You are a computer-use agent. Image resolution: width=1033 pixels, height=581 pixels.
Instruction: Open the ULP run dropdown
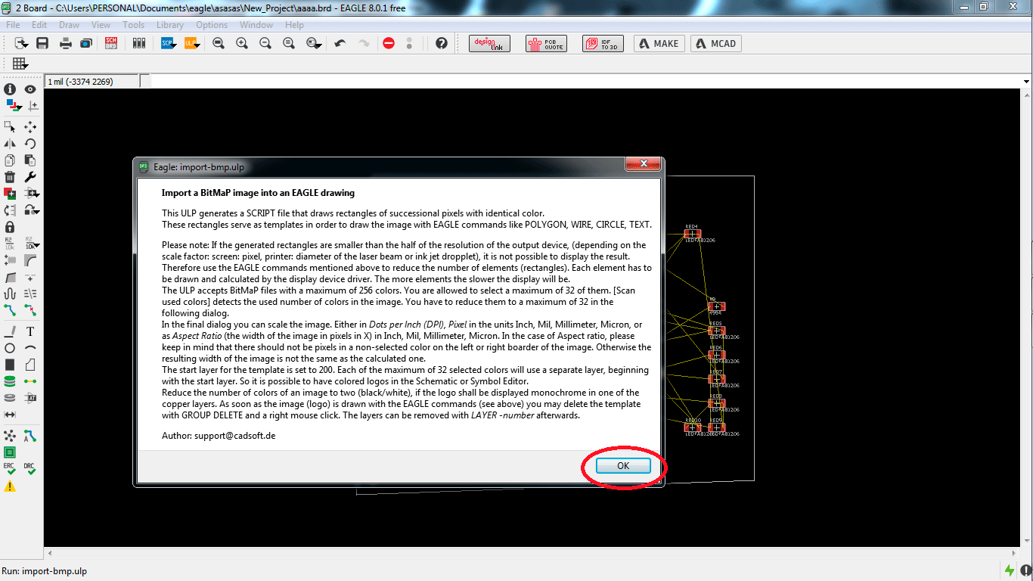coord(191,44)
